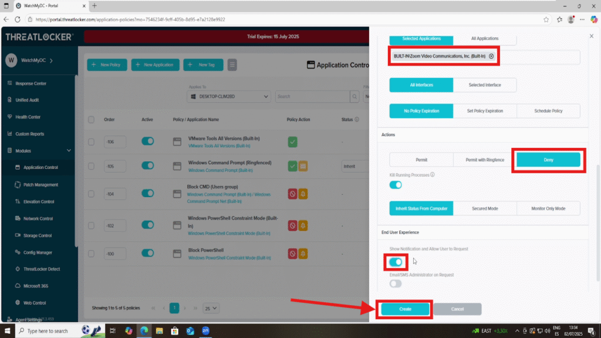Image resolution: width=601 pixels, height=338 pixels.
Task: Open File Explorer from taskbar
Action: 159,331
